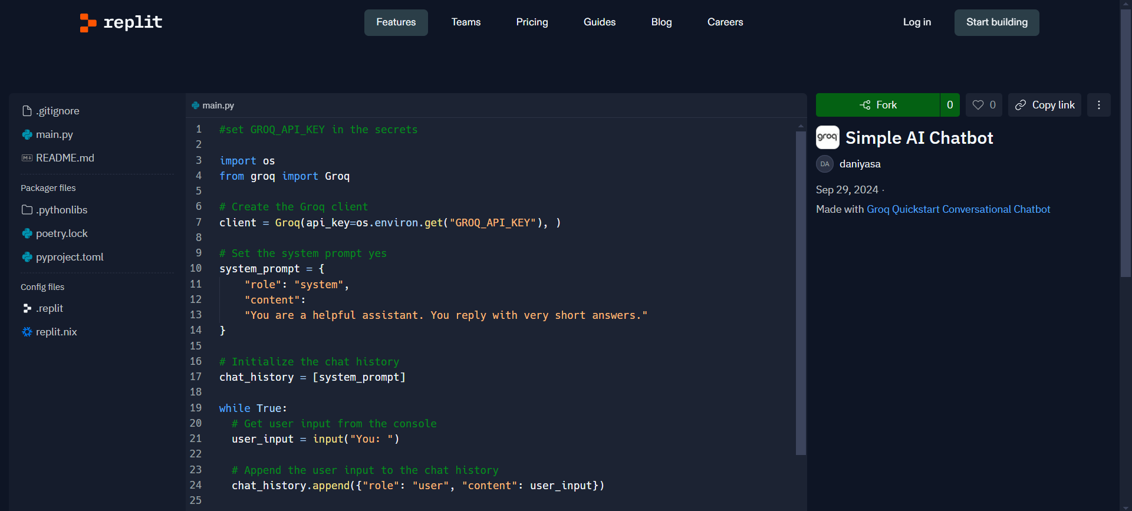Click the poetry.lock file icon

coord(27,233)
